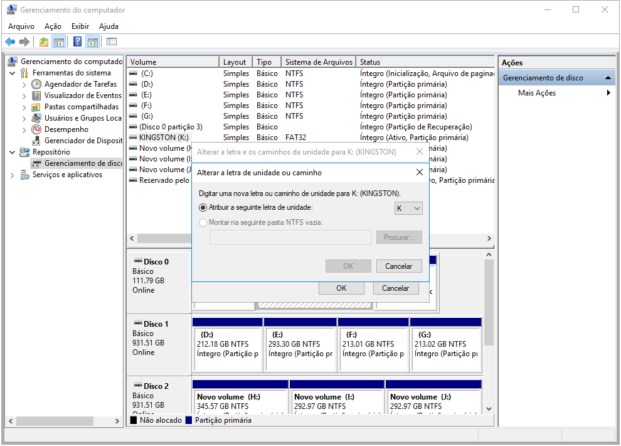
Task: Collapse the Ferramentas do sistema tree node
Action: pos(13,73)
